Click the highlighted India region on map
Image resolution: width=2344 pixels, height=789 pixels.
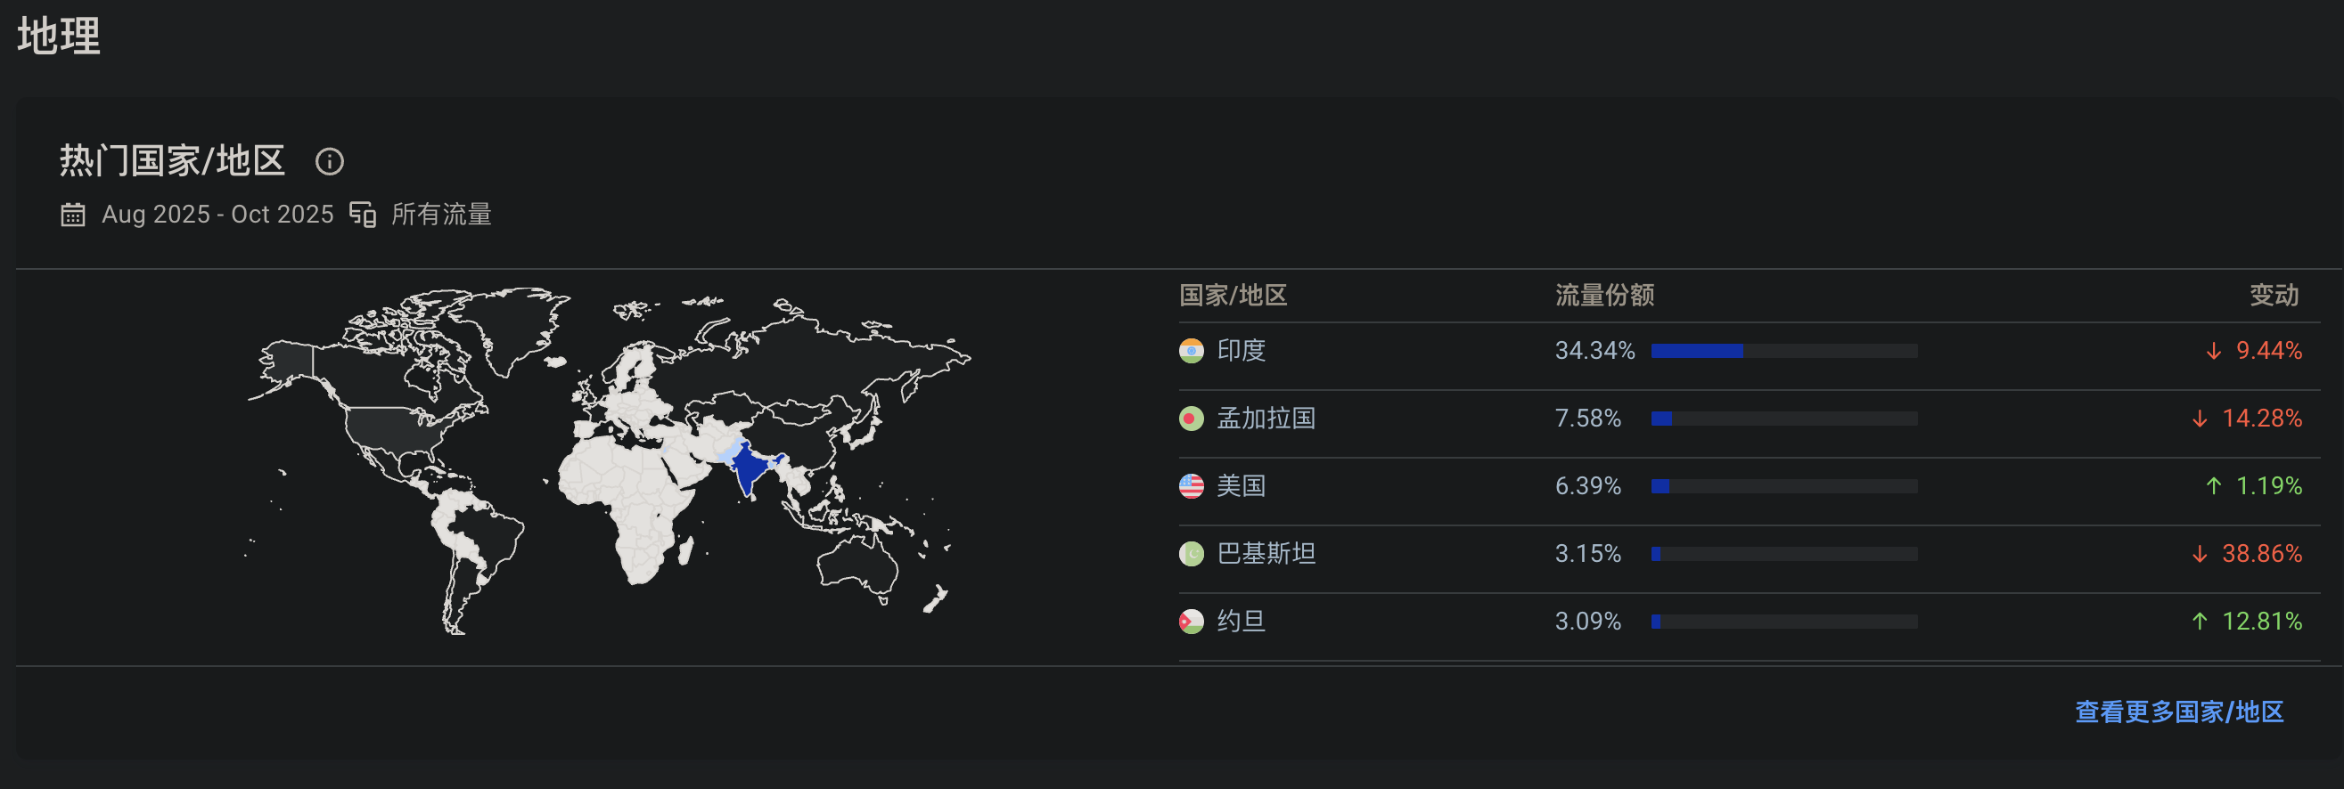click(x=746, y=468)
